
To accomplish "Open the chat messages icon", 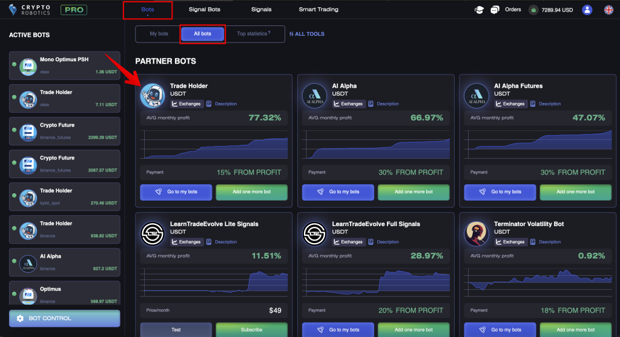I will (x=495, y=10).
